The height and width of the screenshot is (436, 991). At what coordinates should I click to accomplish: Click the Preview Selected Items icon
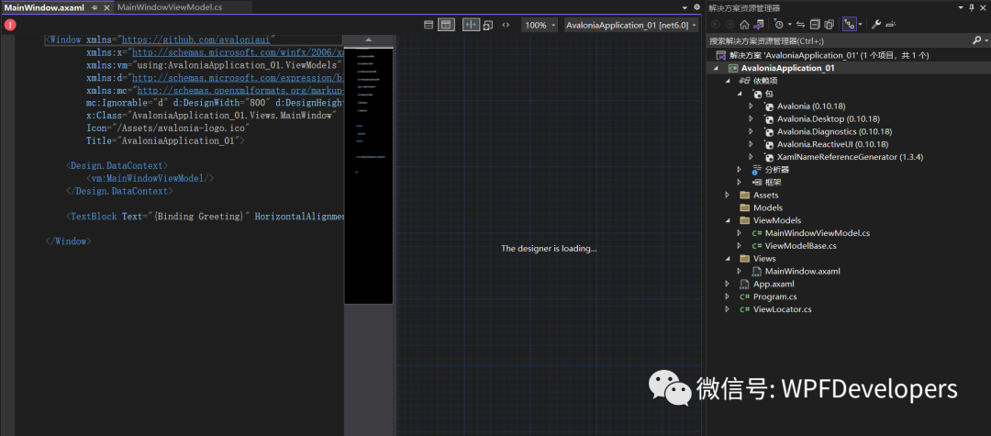click(x=890, y=24)
